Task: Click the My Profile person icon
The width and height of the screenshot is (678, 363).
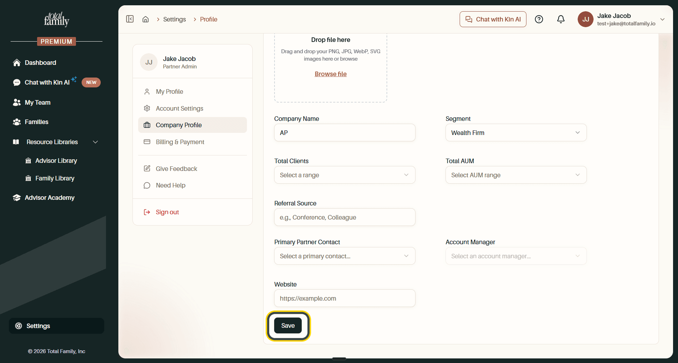Action: coord(147,92)
